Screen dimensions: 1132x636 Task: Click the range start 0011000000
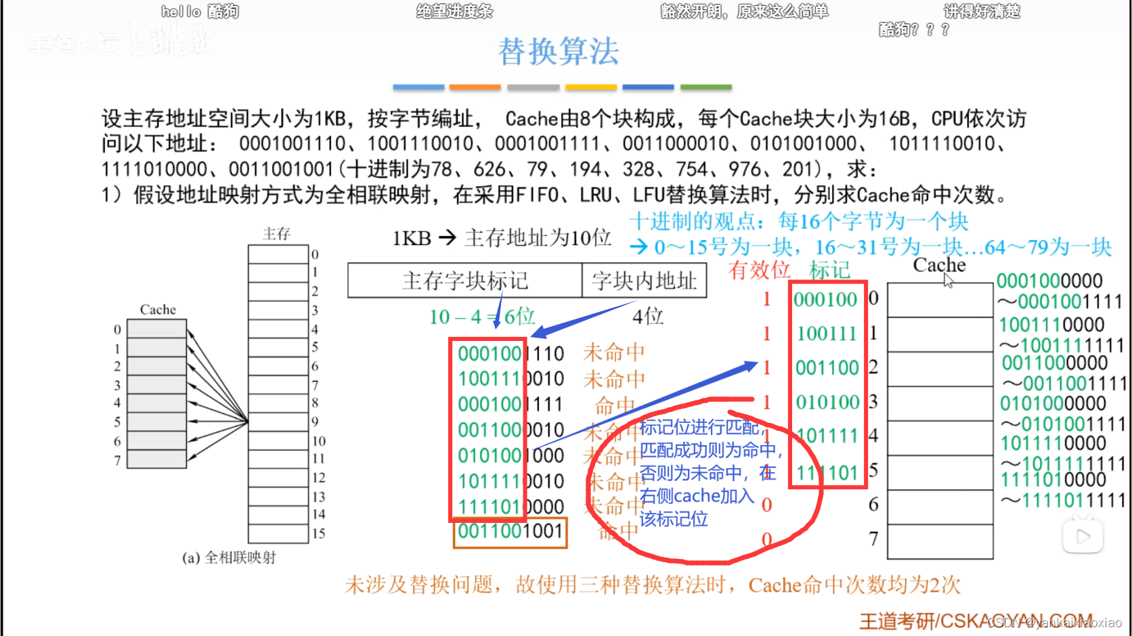(x=1055, y=363)
